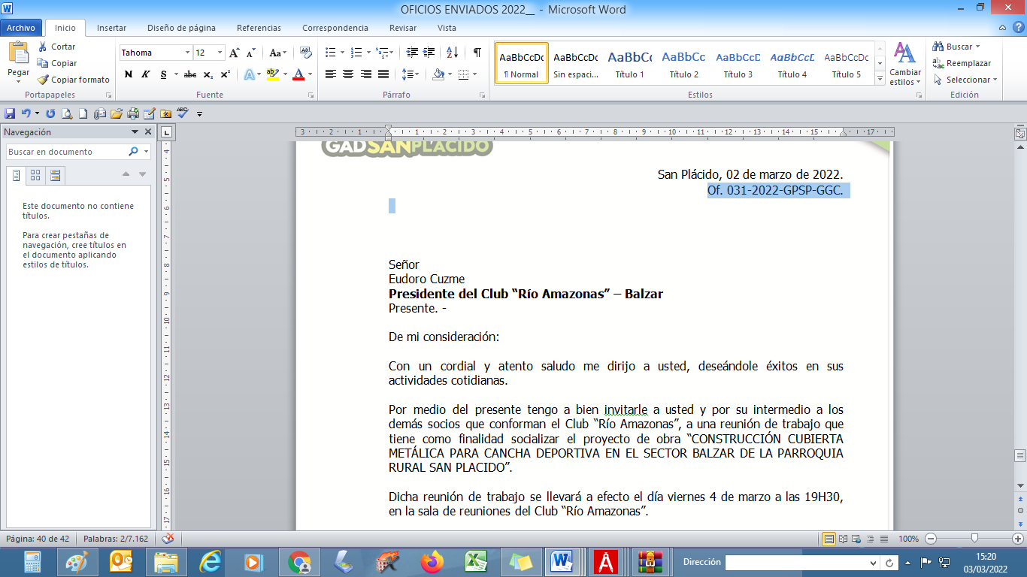Toggle show paragraph marks (¶) icon

click(x=477, y=53)
